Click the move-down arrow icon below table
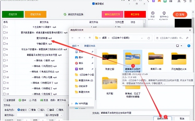Image resolution: width=195 pixels, height=121 pixels. 30,100
